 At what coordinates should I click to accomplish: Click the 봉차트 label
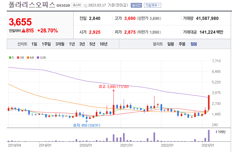pyautogui.click(x=158, y=44)
